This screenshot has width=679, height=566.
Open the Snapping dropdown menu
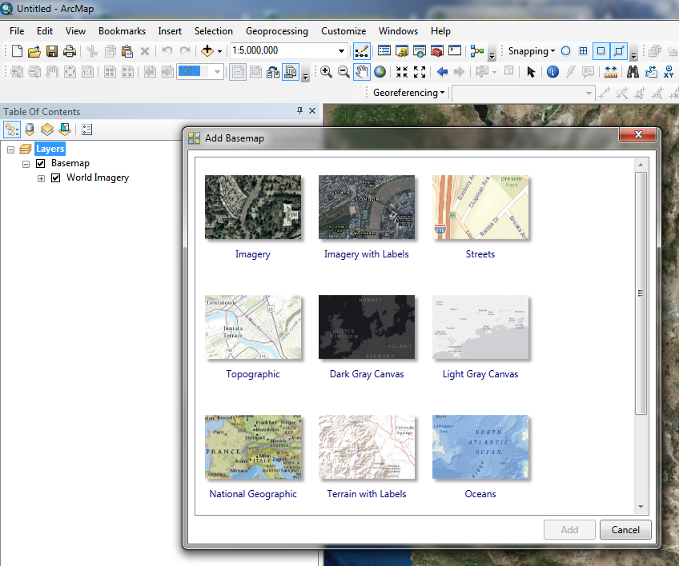coord(532,51)
